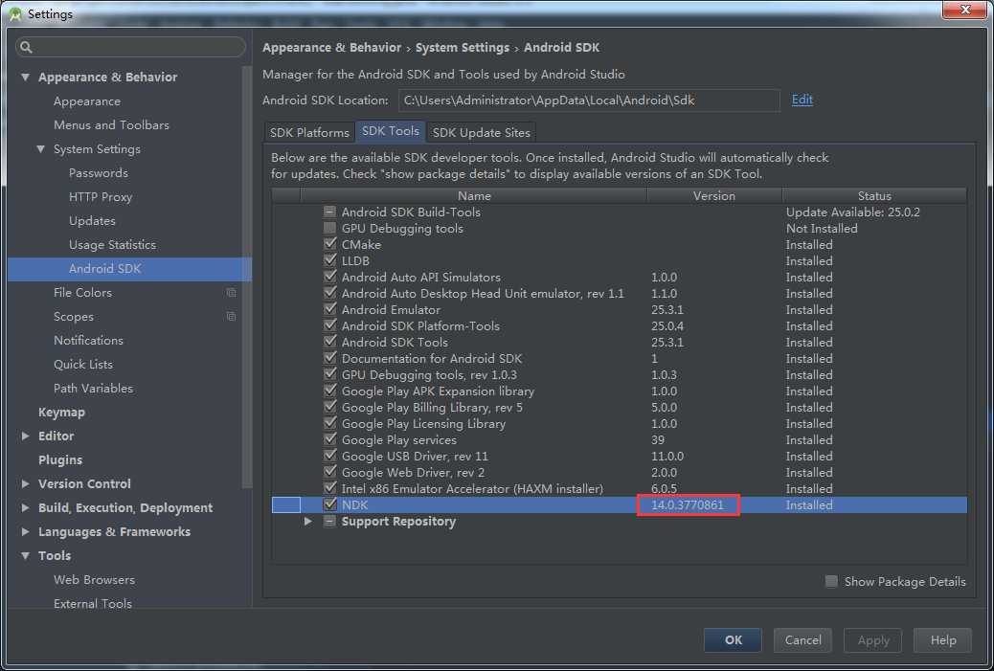
Task: Click the search magnifier icon in settings
Action: pos(26,47)
